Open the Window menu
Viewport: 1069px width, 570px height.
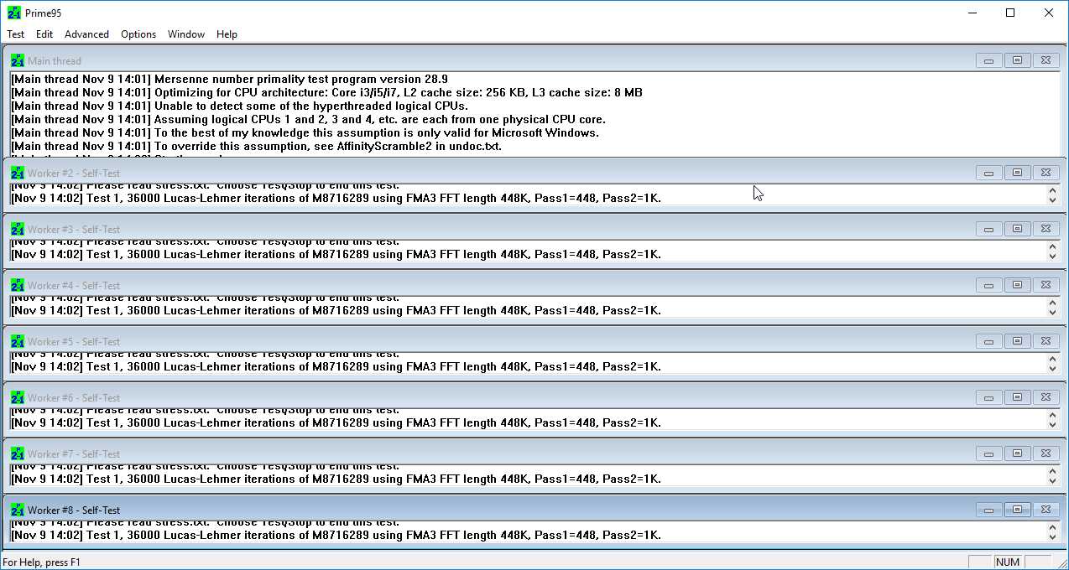[x=186, y=34]
